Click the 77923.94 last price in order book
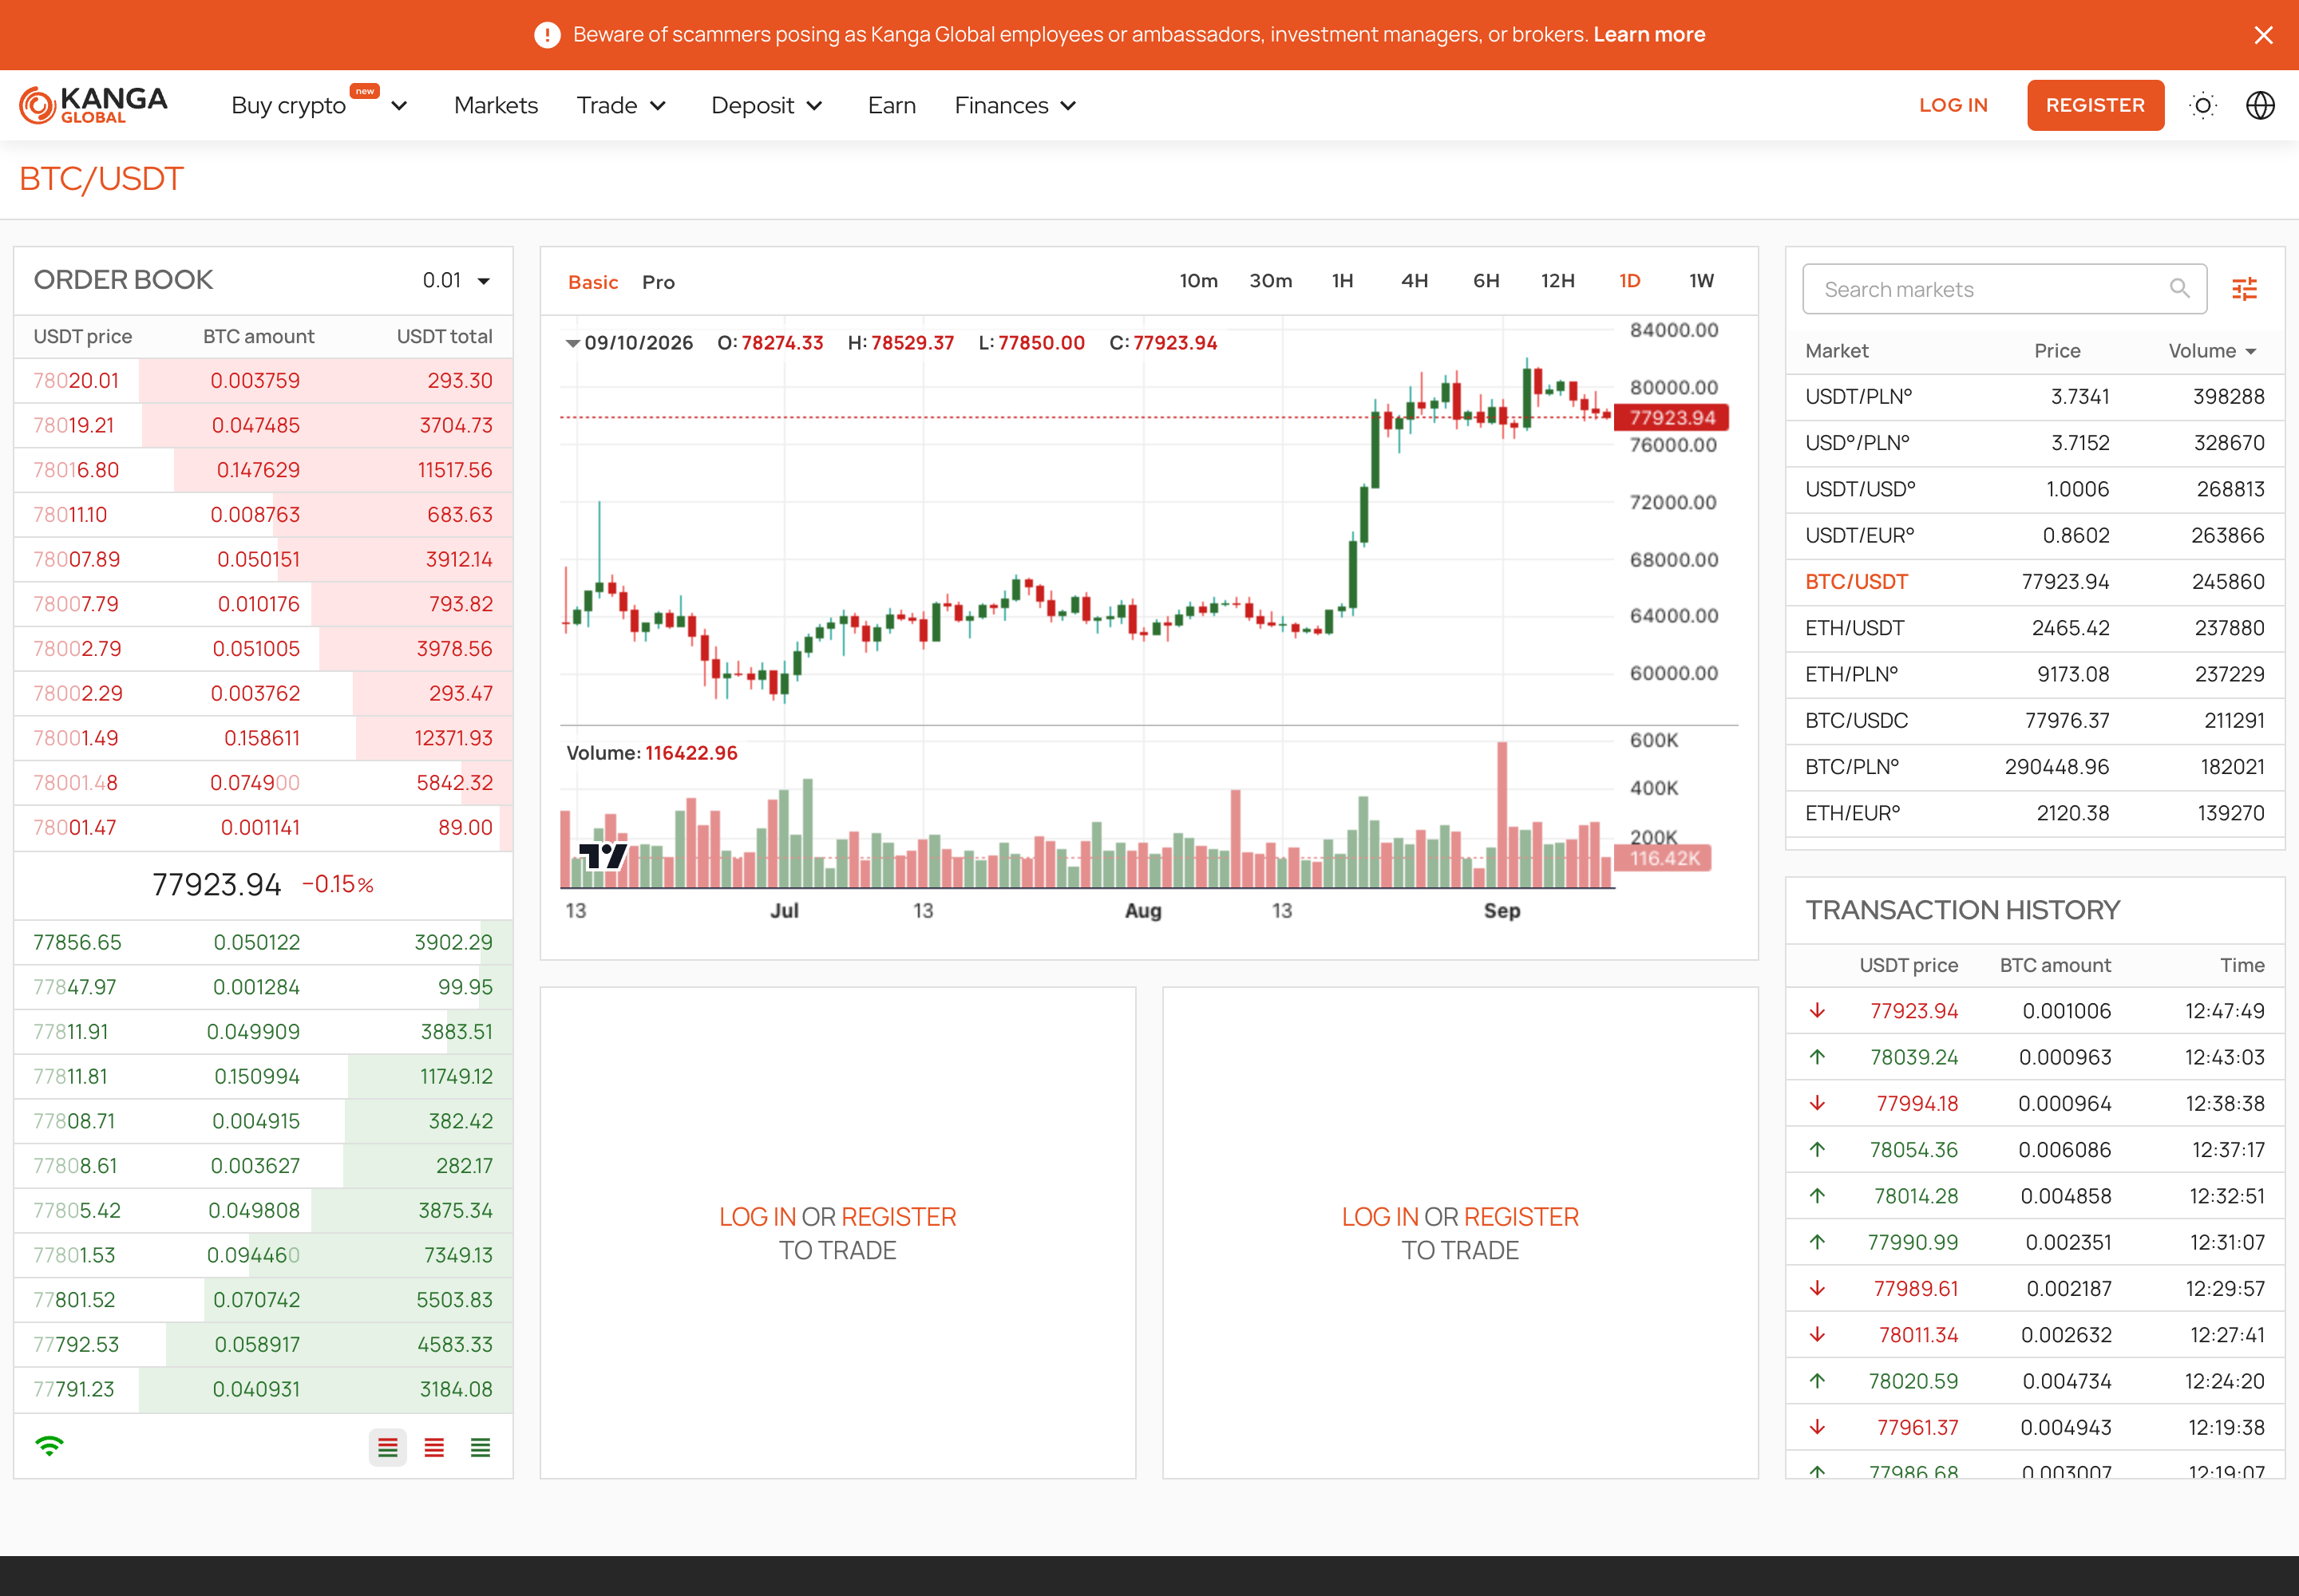The height and width of the screenshot is (1596, 2299). click(216, 885)
